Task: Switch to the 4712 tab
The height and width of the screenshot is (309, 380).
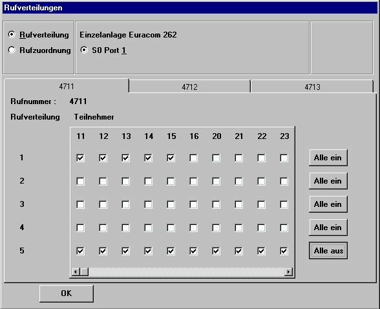Action: 189,87
